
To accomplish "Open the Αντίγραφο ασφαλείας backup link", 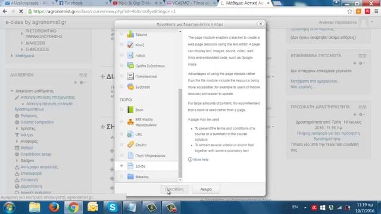I will pyautogui.click(x=39, y=167).
